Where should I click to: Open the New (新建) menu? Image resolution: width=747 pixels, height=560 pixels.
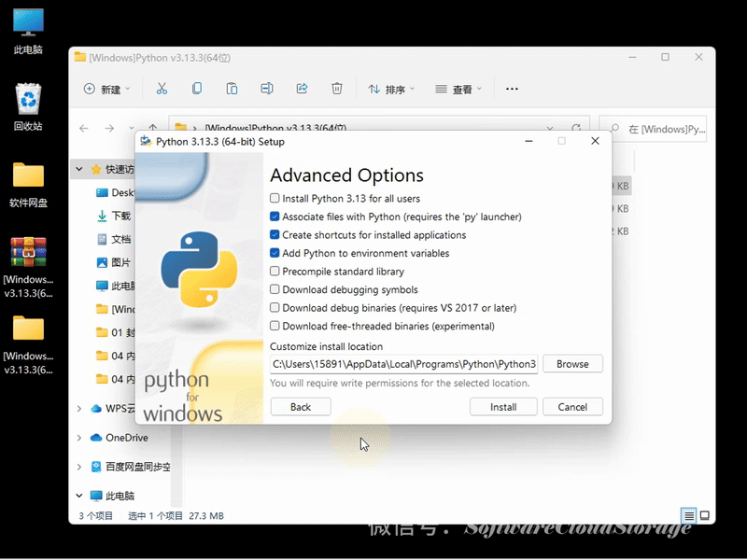(106, 90)
